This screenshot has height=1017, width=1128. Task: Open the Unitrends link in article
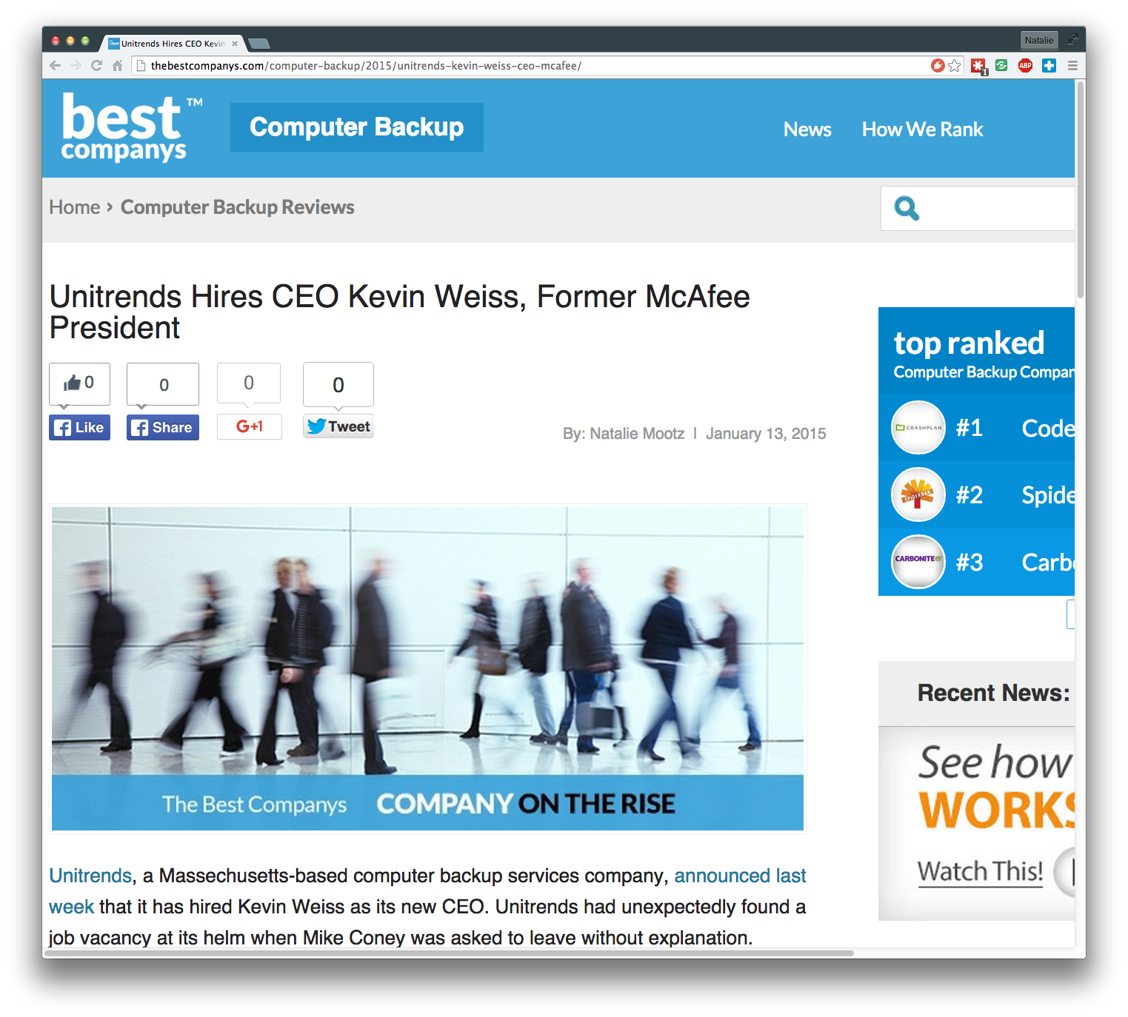90,876
